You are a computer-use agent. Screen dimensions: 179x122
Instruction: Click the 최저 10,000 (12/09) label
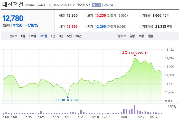click(68, 100)
